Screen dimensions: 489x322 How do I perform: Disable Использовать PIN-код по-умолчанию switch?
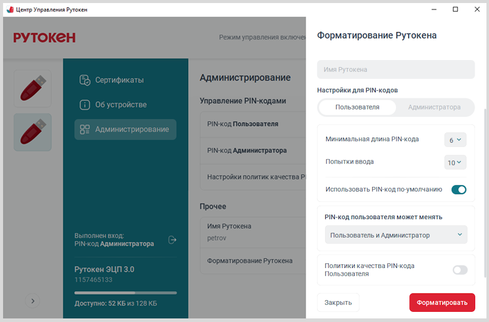point(458,190)
